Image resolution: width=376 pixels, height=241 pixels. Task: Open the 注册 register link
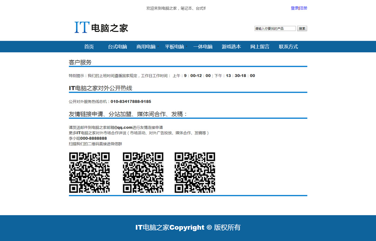point(304,8)
